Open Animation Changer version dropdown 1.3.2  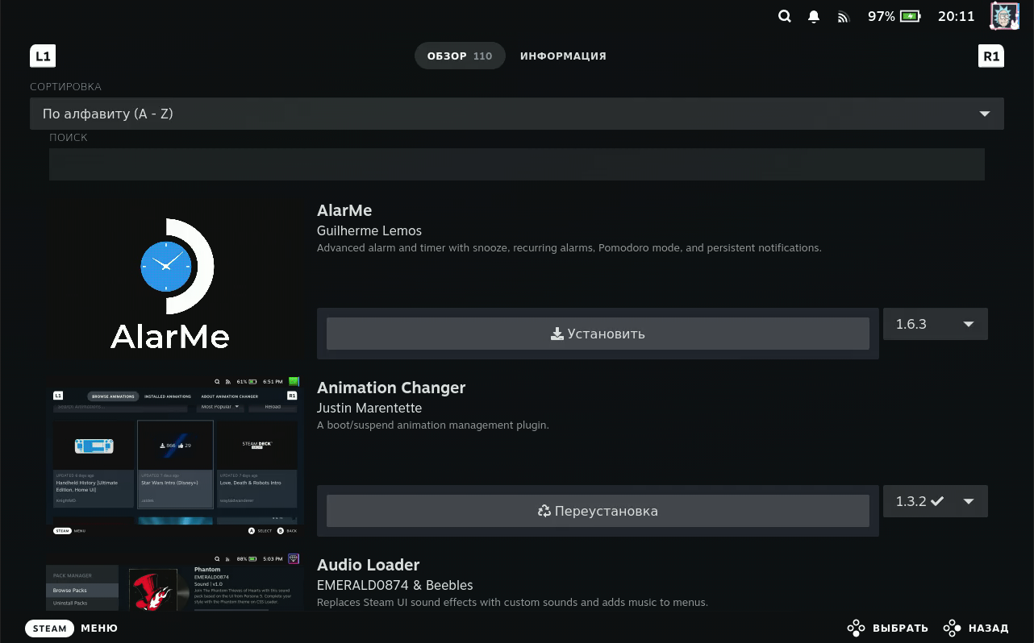pyautogui.click(x=936, y=501)
